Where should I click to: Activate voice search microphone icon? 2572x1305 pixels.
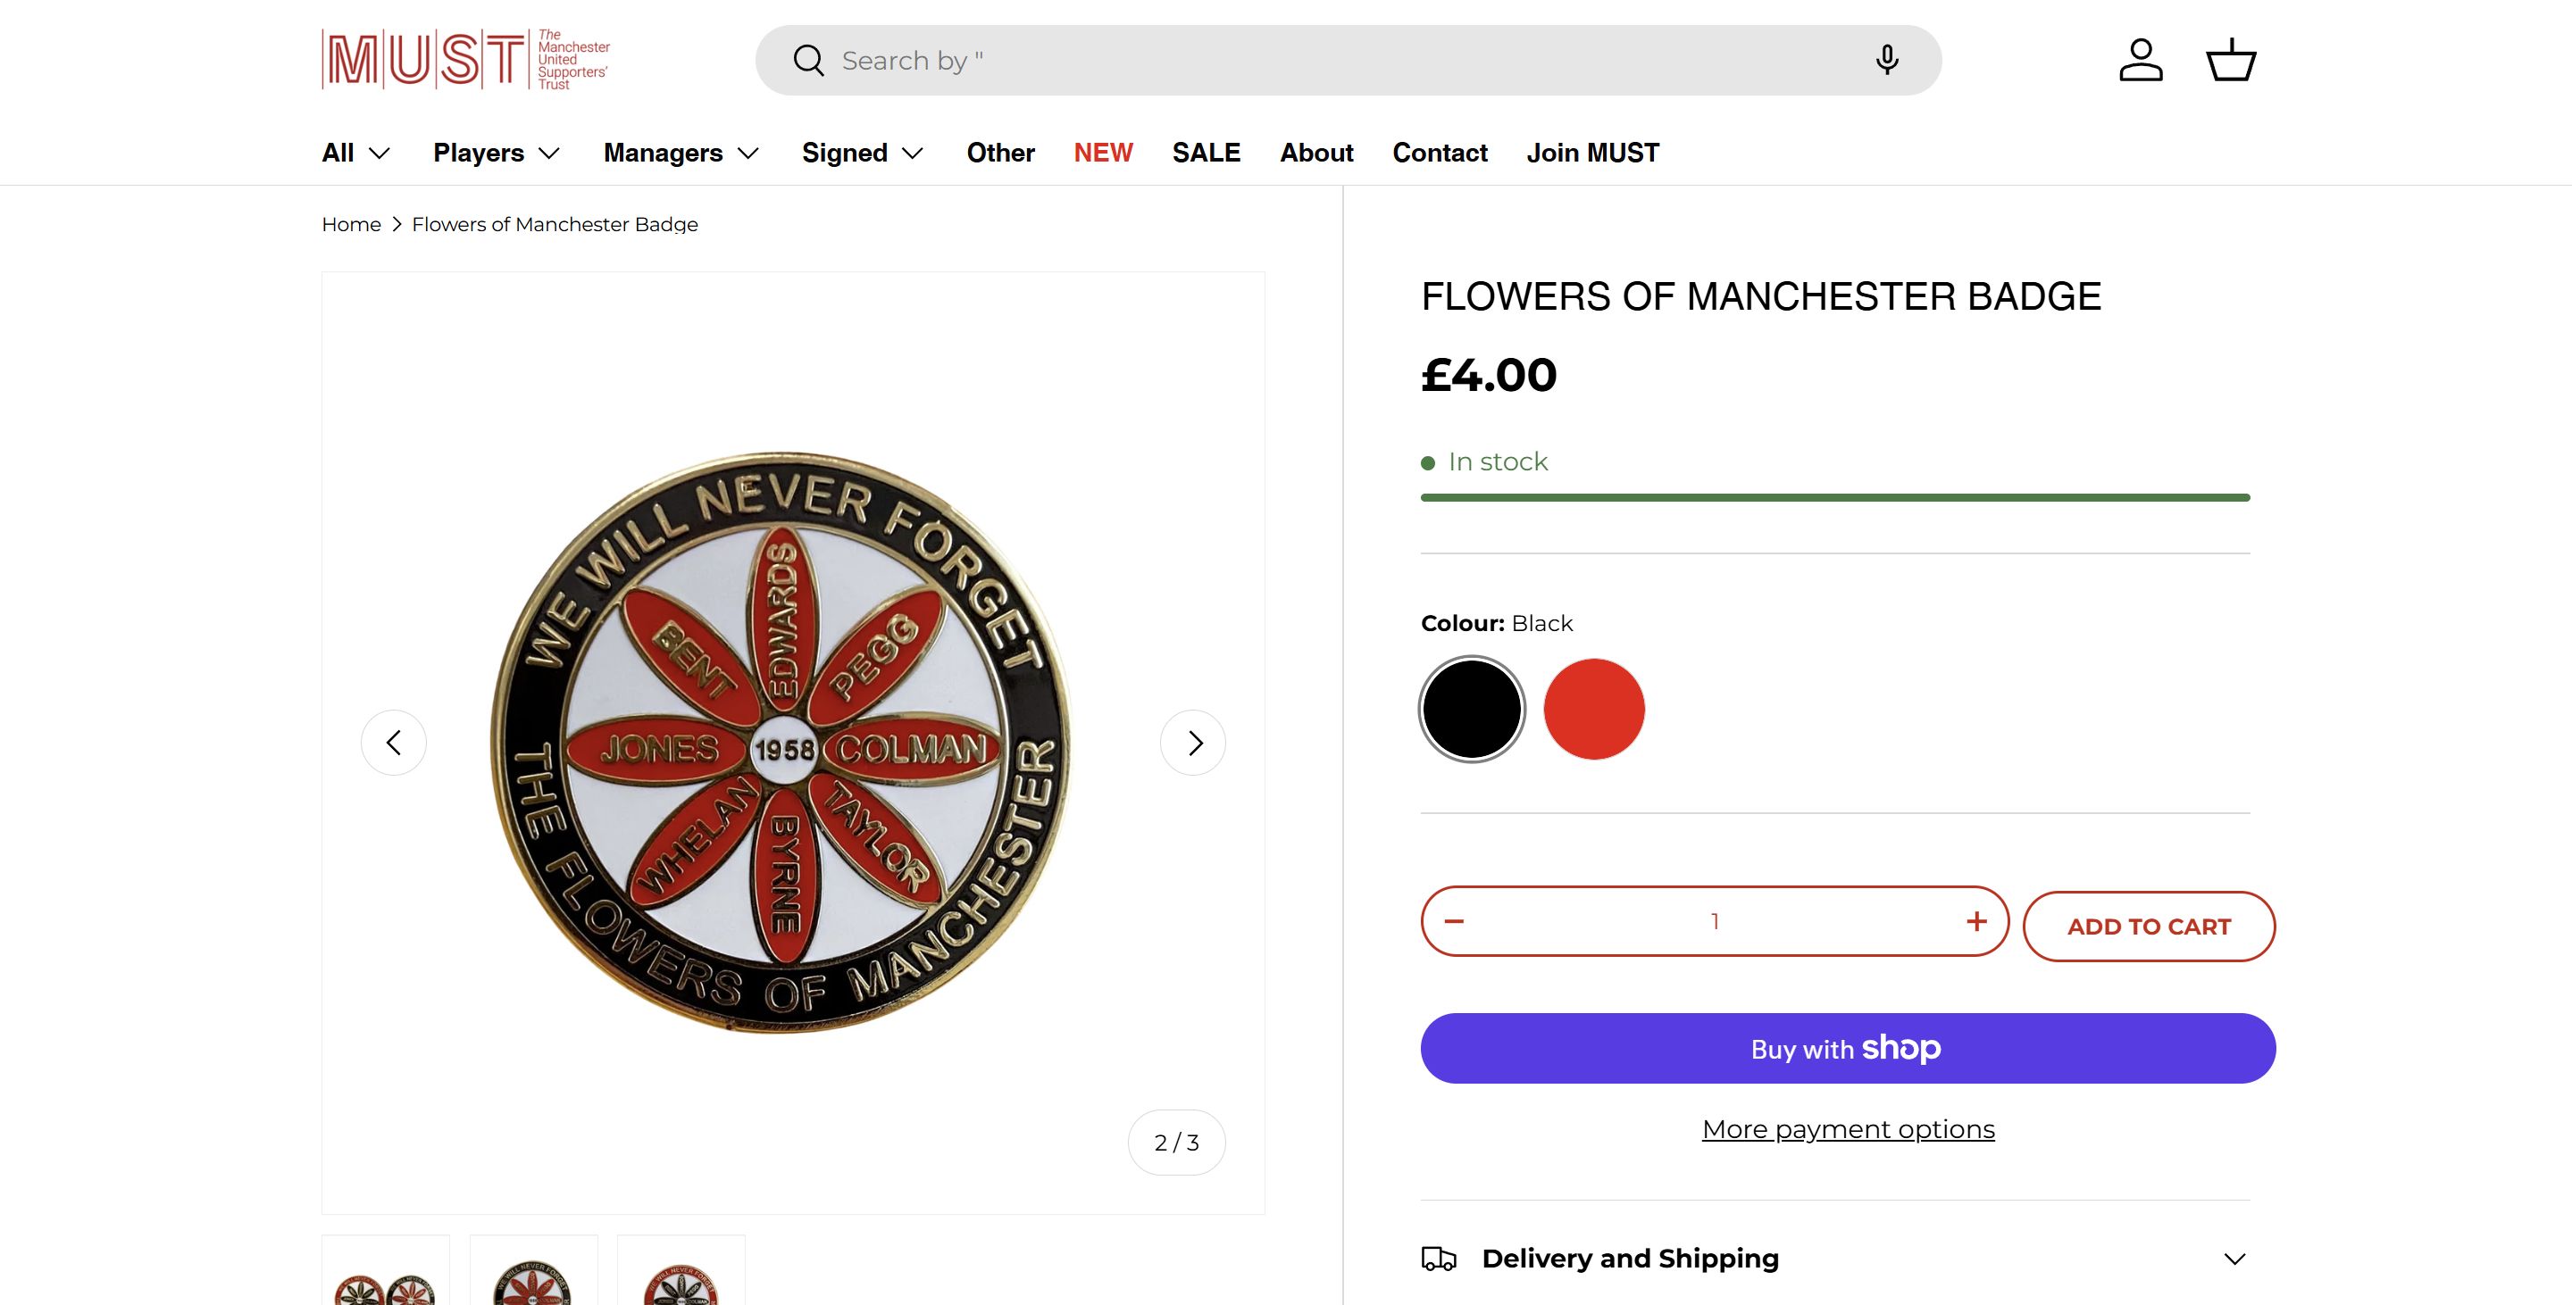pyautogui.click(x=1886, y=60)
